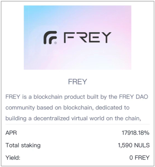This screenshot has width=155, height=167.
Task: Click the 'FREY DAO' text in description
Action: (133, 97)
